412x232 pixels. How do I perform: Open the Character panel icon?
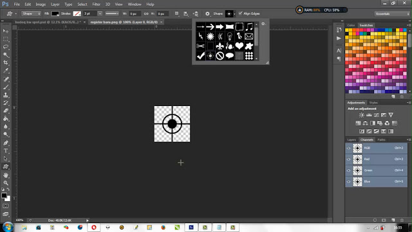(x=339, y=51)
